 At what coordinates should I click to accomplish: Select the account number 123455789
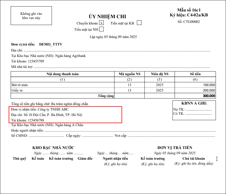point(36,61)
